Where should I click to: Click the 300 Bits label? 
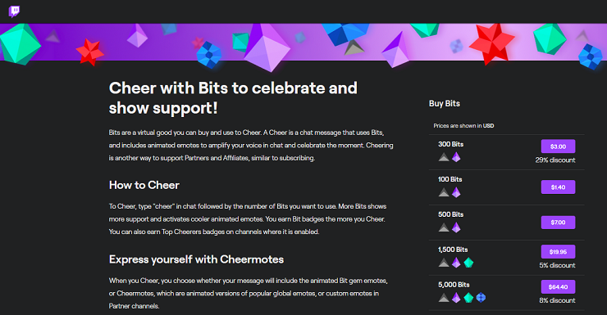[450, 144]
